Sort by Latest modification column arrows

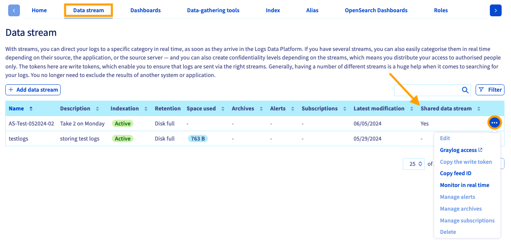[x=412, y=109]
